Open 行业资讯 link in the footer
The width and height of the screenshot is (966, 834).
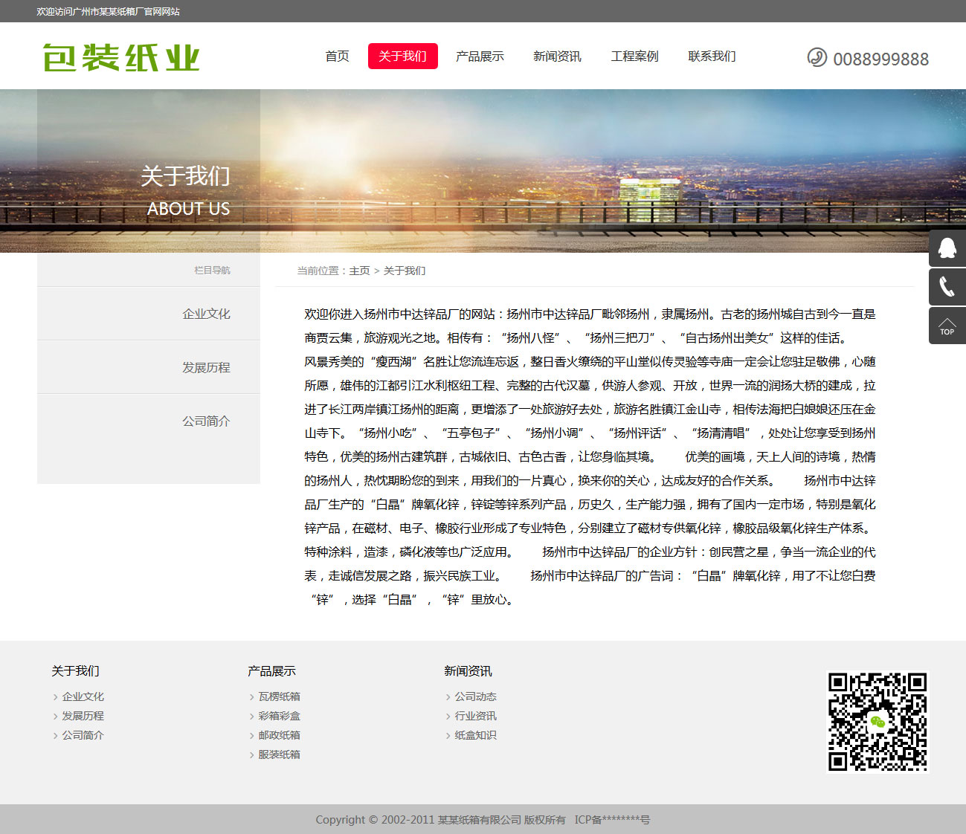point(475,716)
